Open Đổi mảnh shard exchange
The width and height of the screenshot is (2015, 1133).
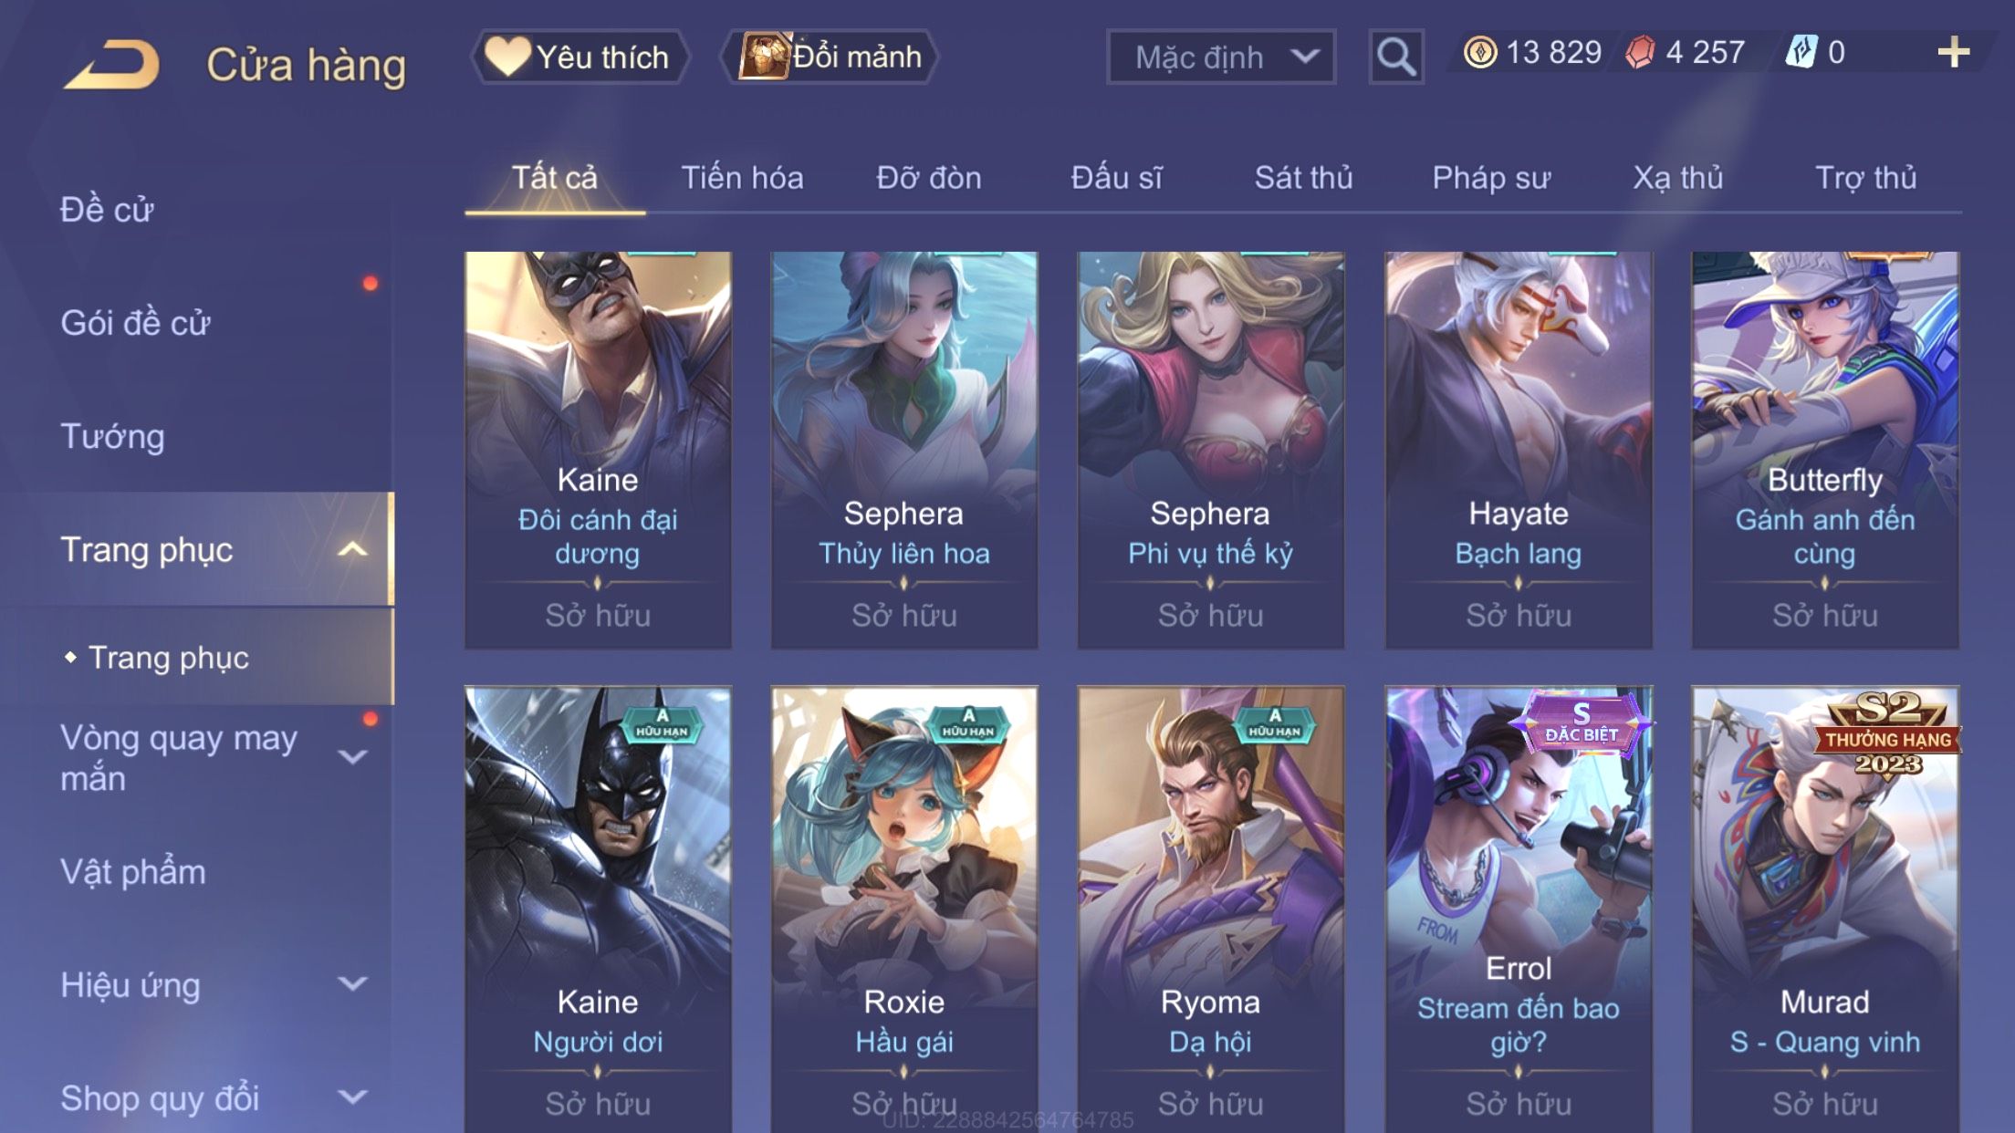pyautogui.click(x=830, y=57)
